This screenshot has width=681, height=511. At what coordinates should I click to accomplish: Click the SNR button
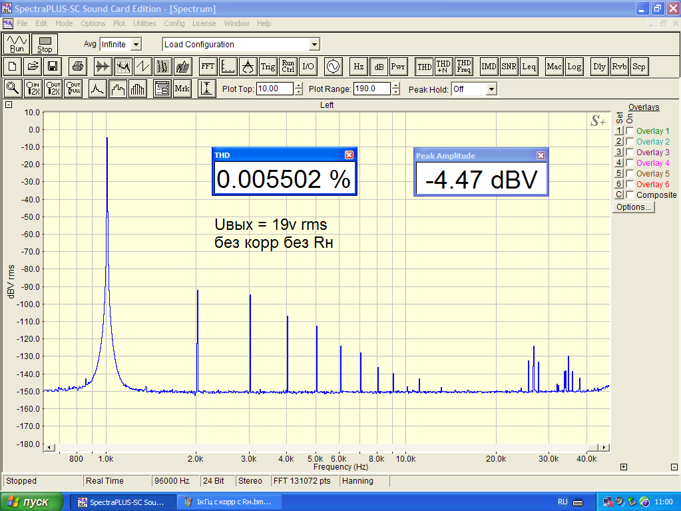(509, 67)
